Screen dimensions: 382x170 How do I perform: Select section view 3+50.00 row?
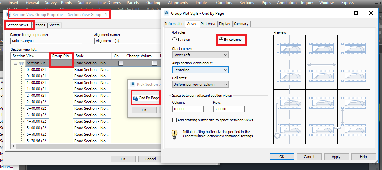[x=36, y=115]
